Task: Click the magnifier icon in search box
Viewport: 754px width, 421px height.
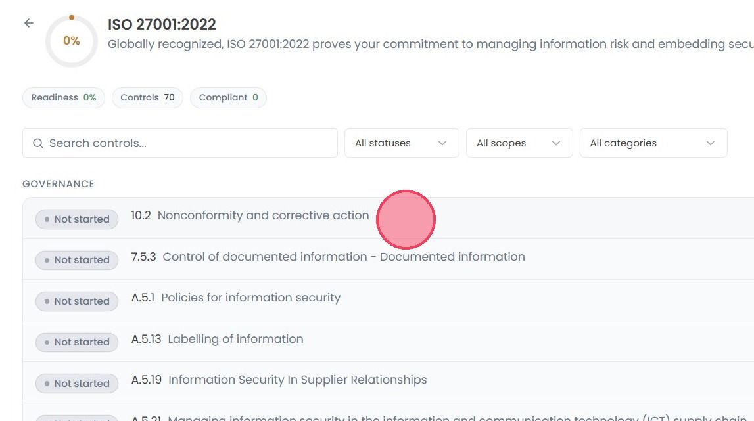Action: (x=38, y=143)
